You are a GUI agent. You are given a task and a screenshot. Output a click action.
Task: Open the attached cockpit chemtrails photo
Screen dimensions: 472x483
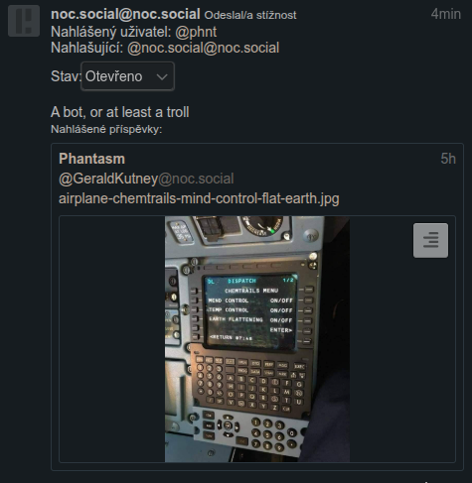257,339
